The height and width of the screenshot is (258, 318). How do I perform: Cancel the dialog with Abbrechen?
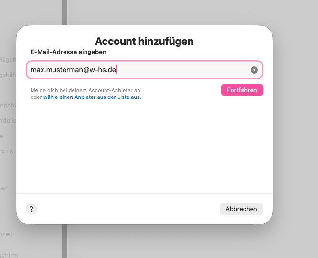click(241, 209)
